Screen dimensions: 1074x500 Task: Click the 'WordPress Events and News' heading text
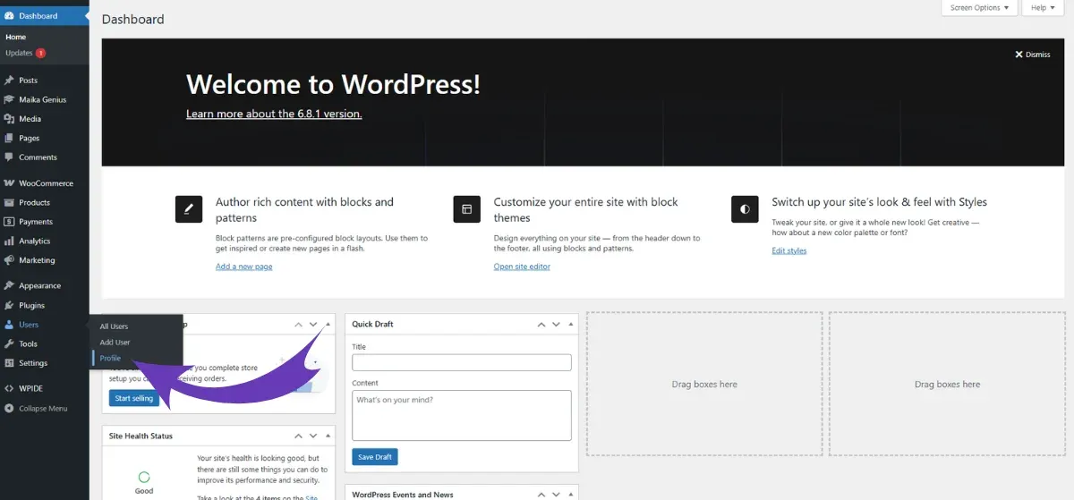click(x=403, y=494)
